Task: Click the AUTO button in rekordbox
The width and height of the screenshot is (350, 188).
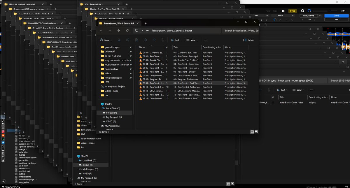Action: coord(336,16)
